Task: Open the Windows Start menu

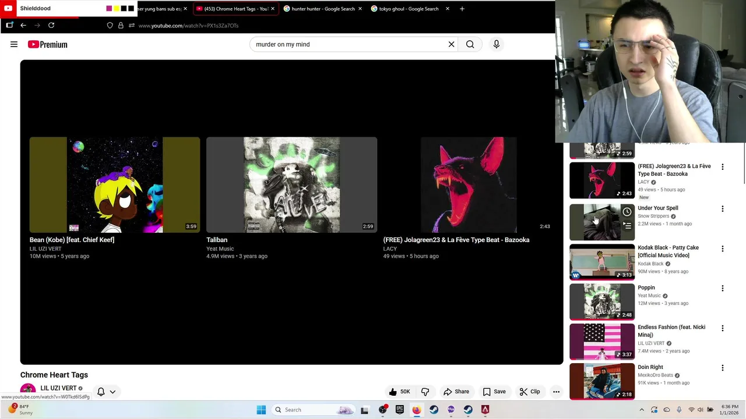Action: (x=261, y=410)
